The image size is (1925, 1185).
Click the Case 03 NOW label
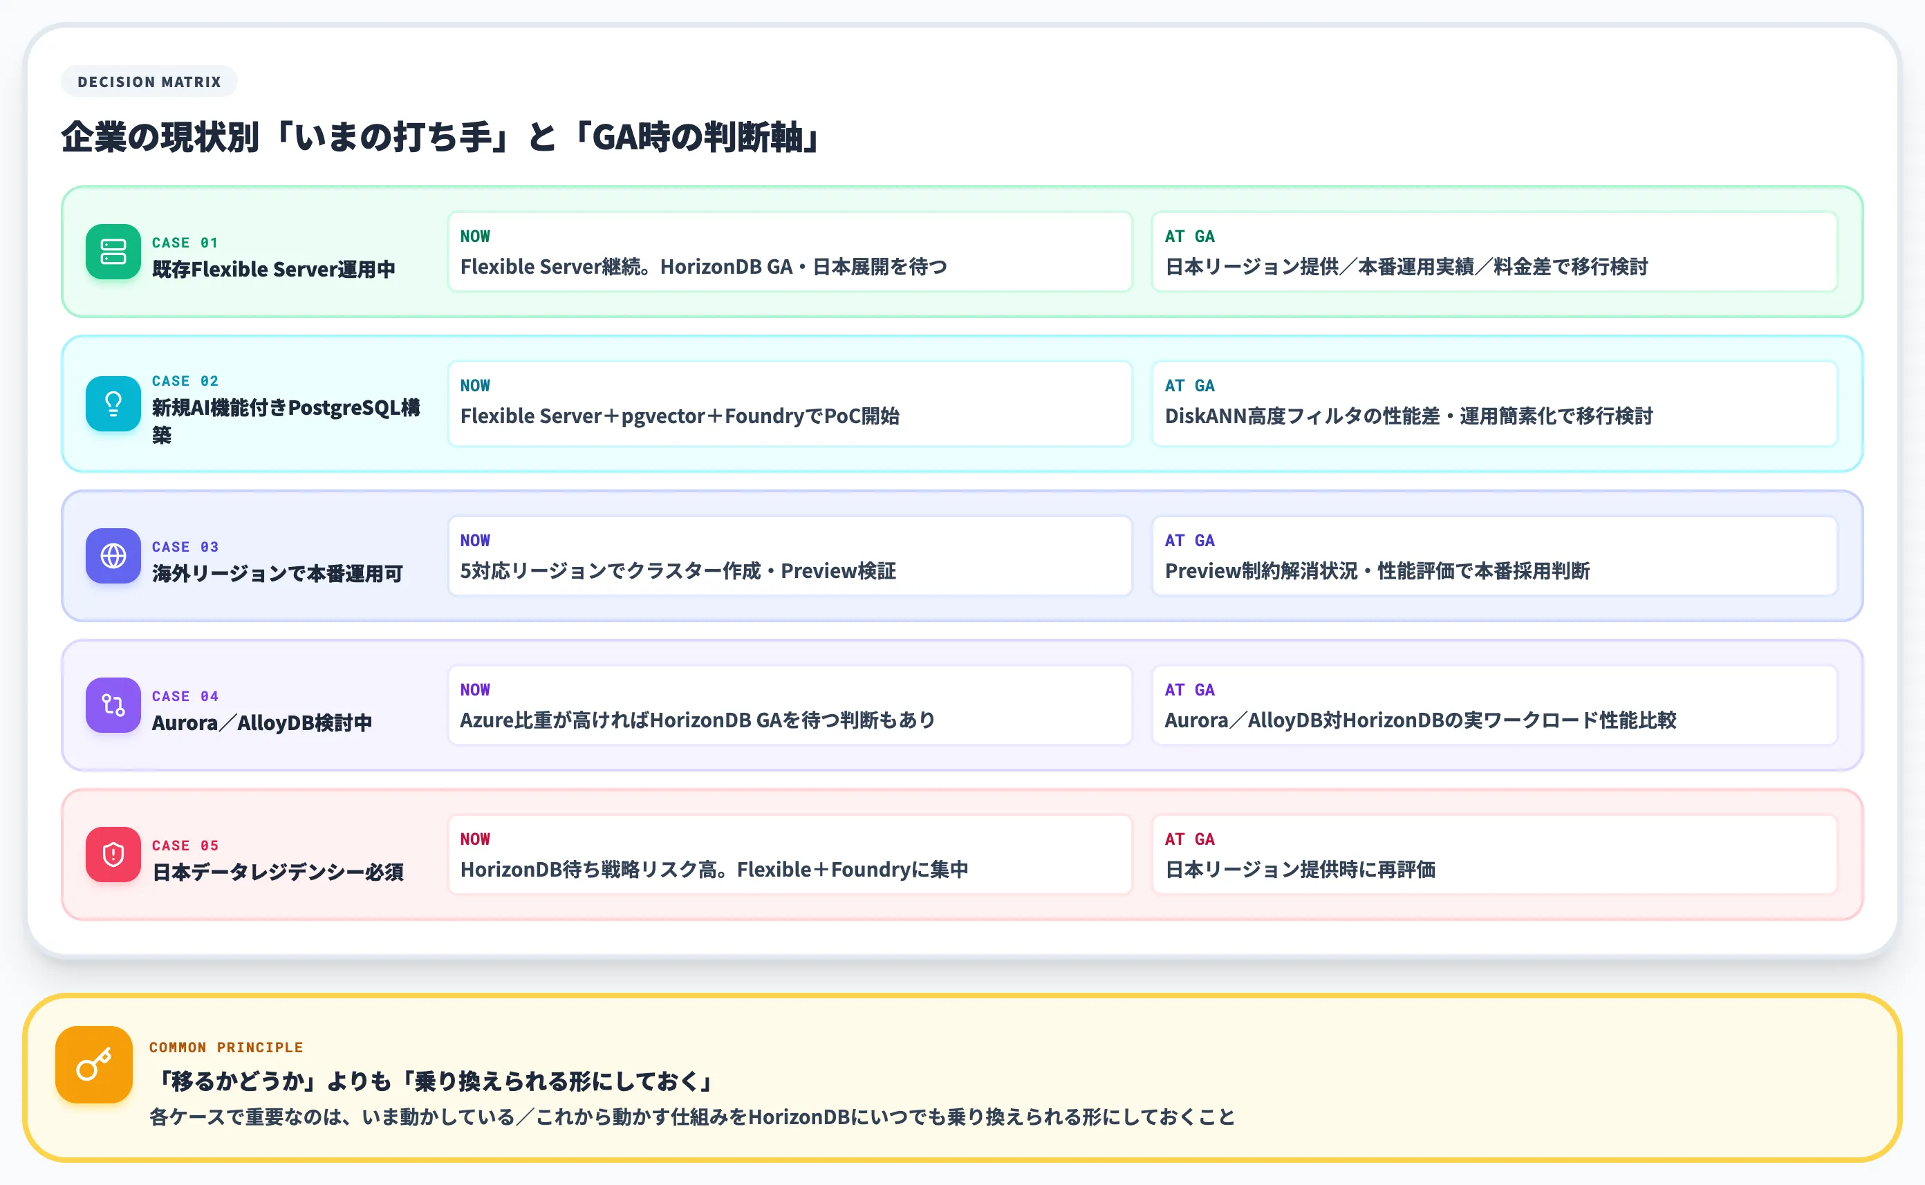(x=475, y=540)
